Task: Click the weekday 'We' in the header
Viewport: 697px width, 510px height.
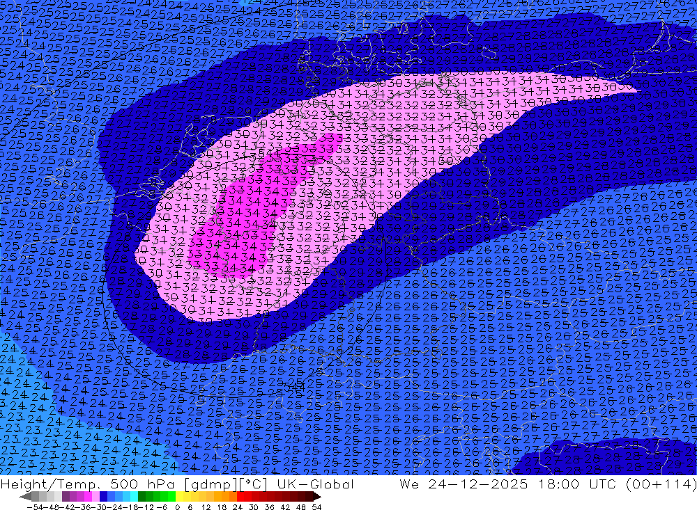Action: tap(408, 484)
